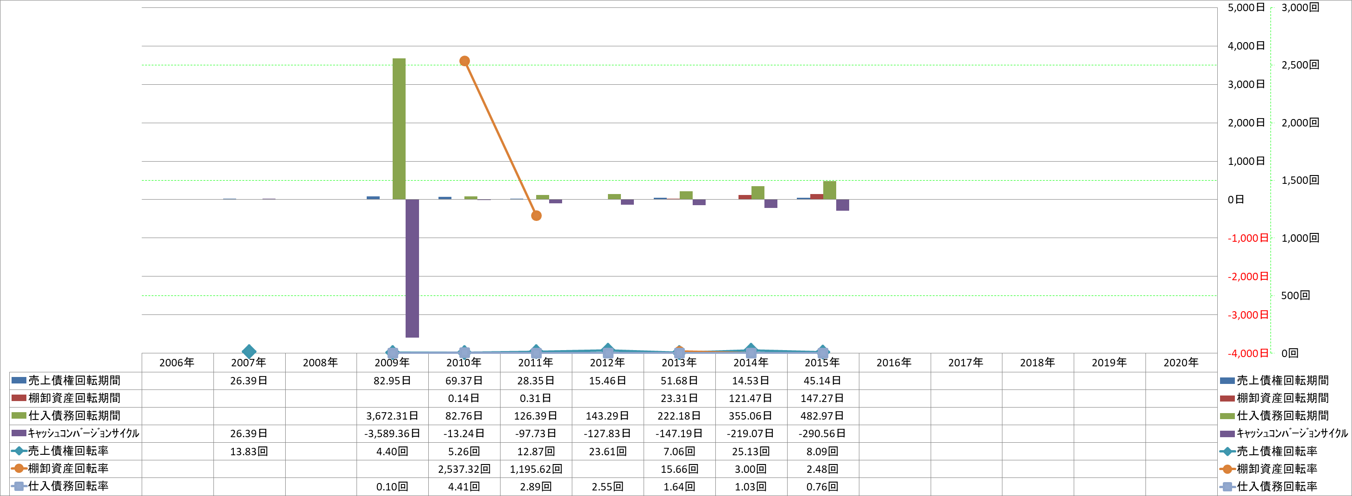Select the cell showing -219.07日
1352x496 pixels.
(x=751, y=433)
